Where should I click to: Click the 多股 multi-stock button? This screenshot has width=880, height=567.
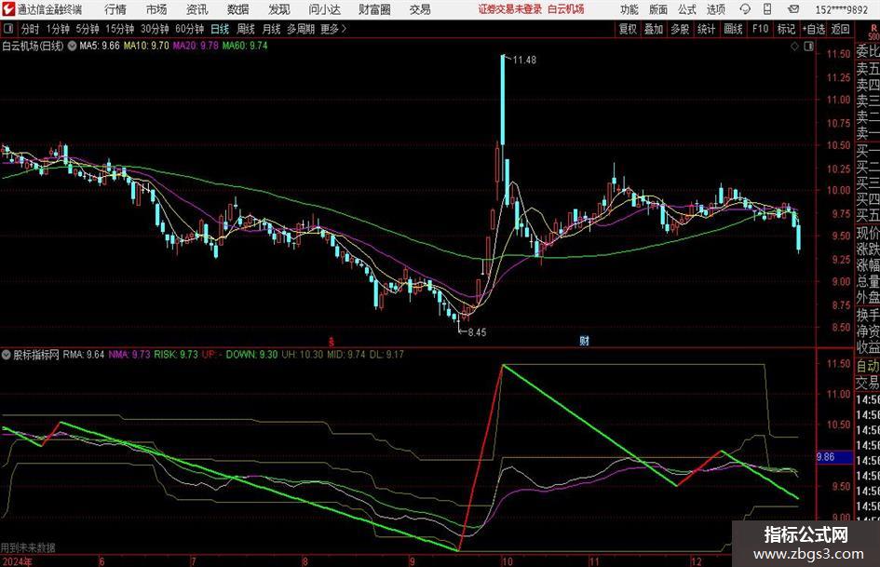(680, 29)
